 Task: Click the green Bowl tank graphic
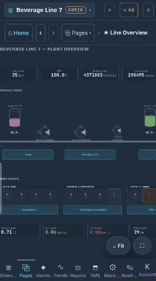150,118
